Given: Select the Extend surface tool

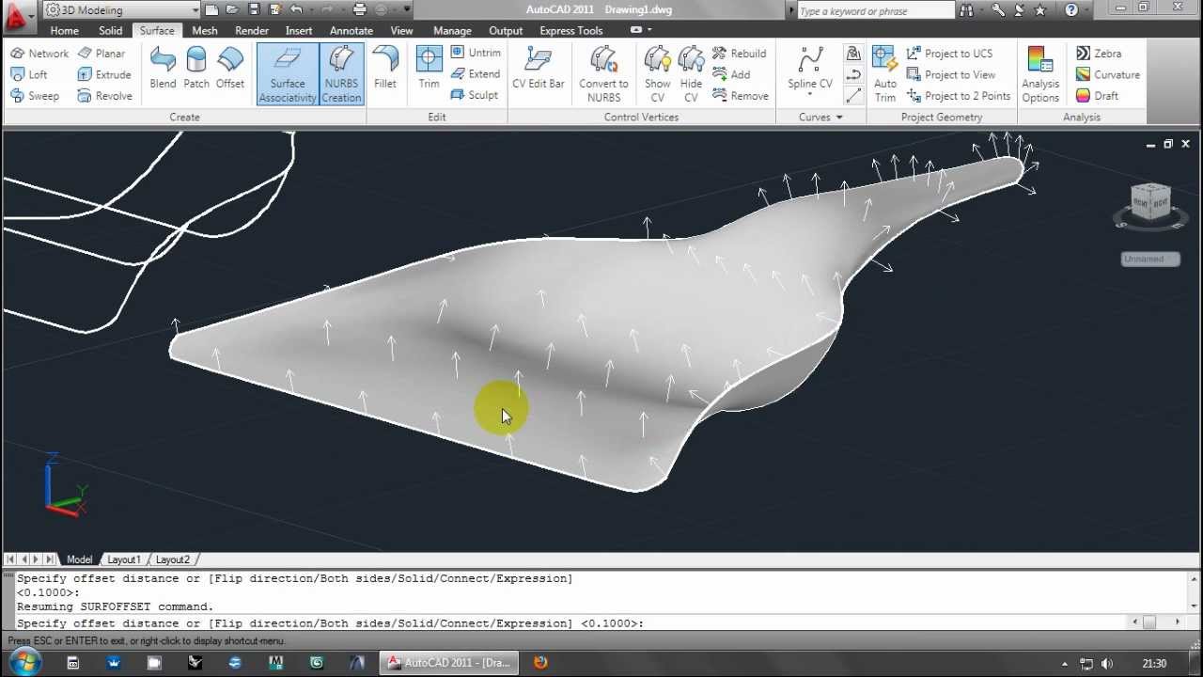Looking at the screenshot, I should pos(476,74).
